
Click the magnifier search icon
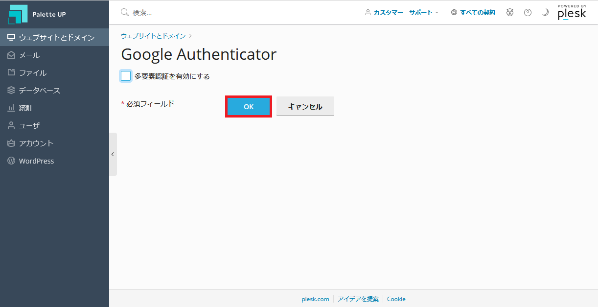[125, 12]
